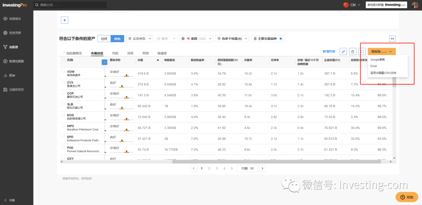The width and height of the screenshot is (422, 205).
Task: Click the SLB 整体评价 rating slider
Action: [x=122, y=109]
